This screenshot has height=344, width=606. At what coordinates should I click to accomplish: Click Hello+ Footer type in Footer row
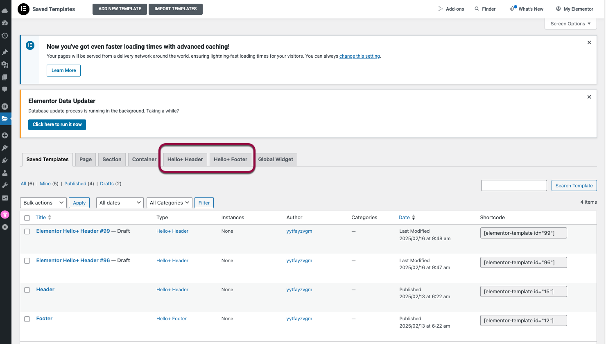[x=172, y=319]
